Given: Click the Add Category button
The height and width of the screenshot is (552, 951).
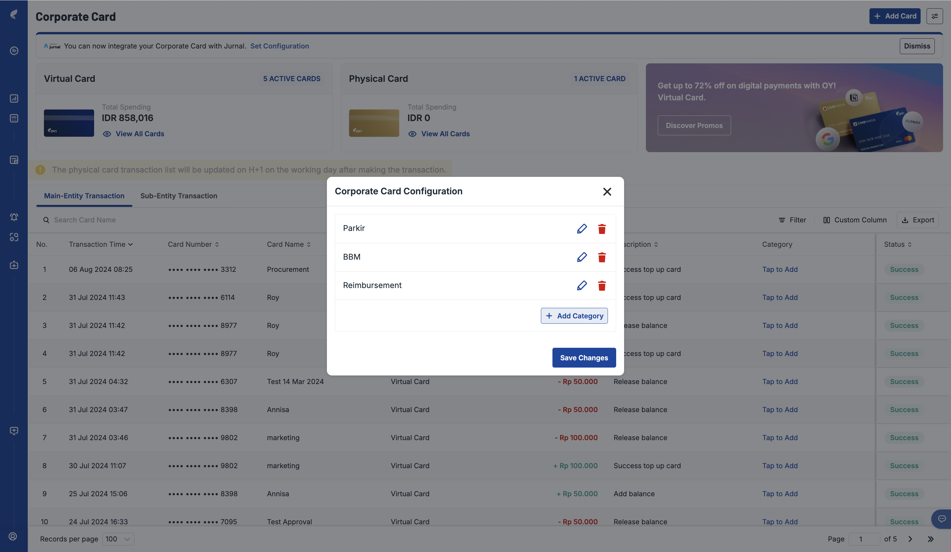Looking at the screenshot, I should point(574,315).
